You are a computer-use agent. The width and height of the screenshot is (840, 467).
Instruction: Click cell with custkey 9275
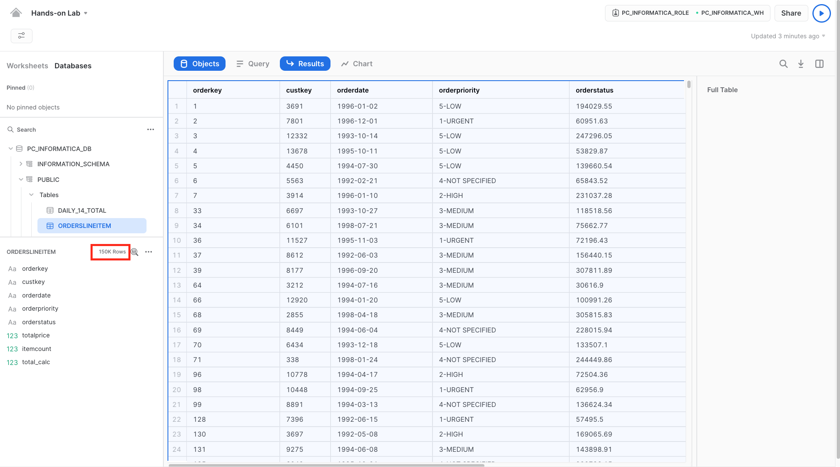point(305,449)
